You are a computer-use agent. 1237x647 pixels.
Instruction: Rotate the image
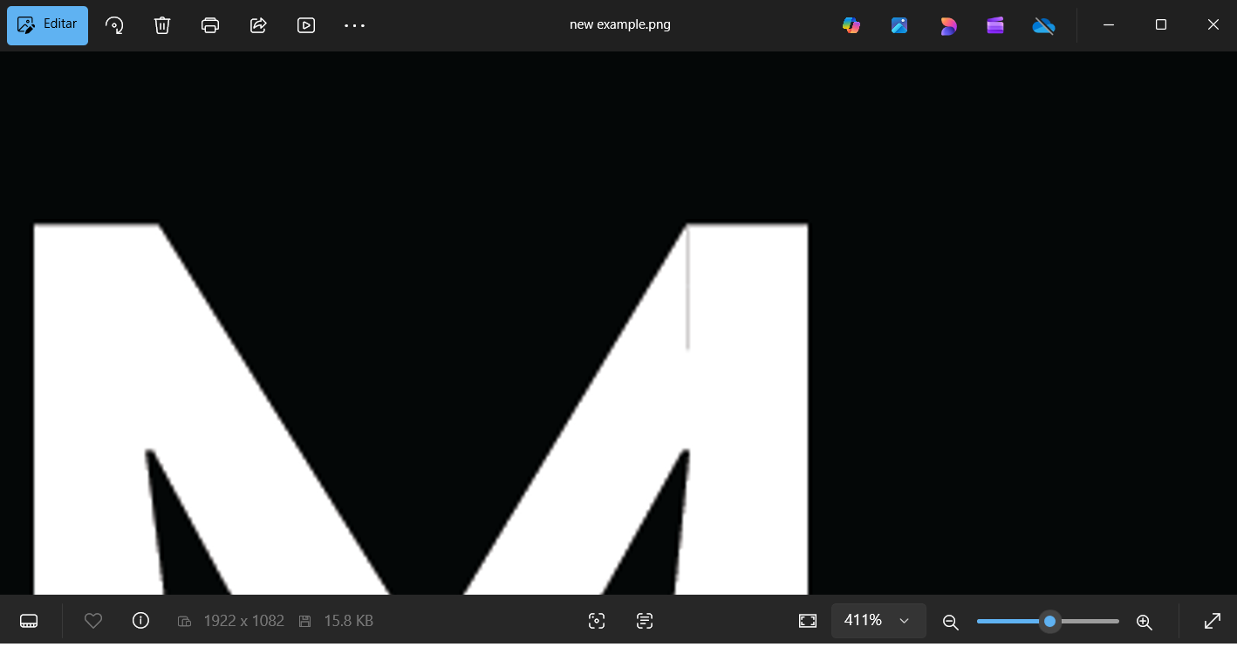coord(114,25)
